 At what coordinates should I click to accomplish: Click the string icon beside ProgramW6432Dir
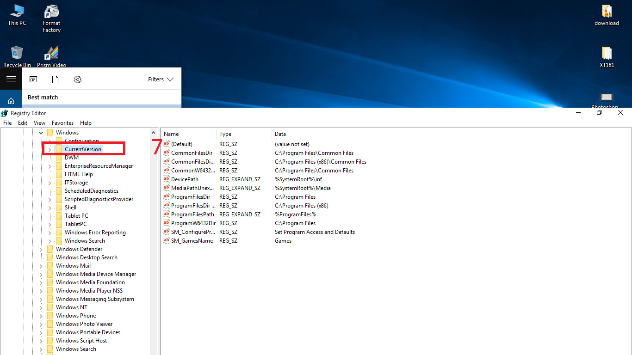pos(167,223)
